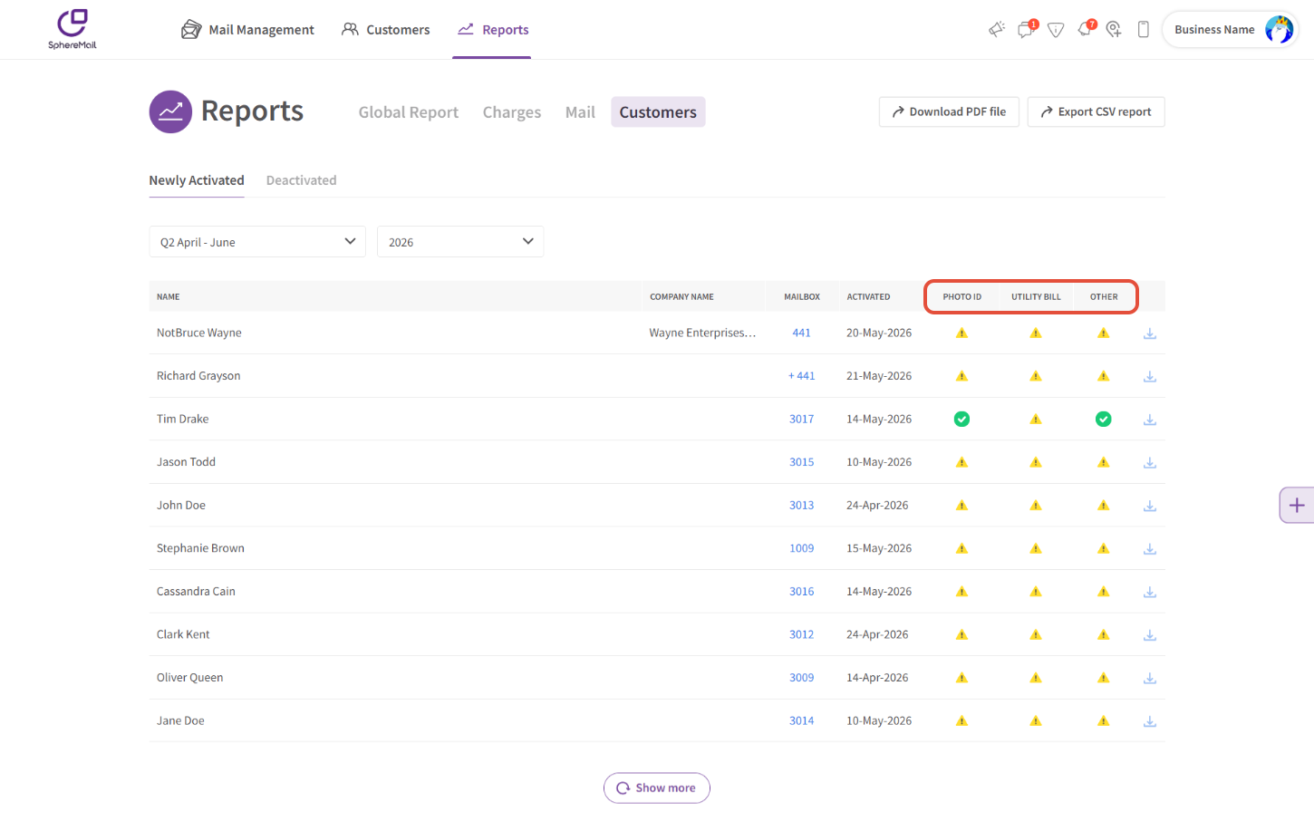Open the 2026 year dropdown

(x=460, y=242)
